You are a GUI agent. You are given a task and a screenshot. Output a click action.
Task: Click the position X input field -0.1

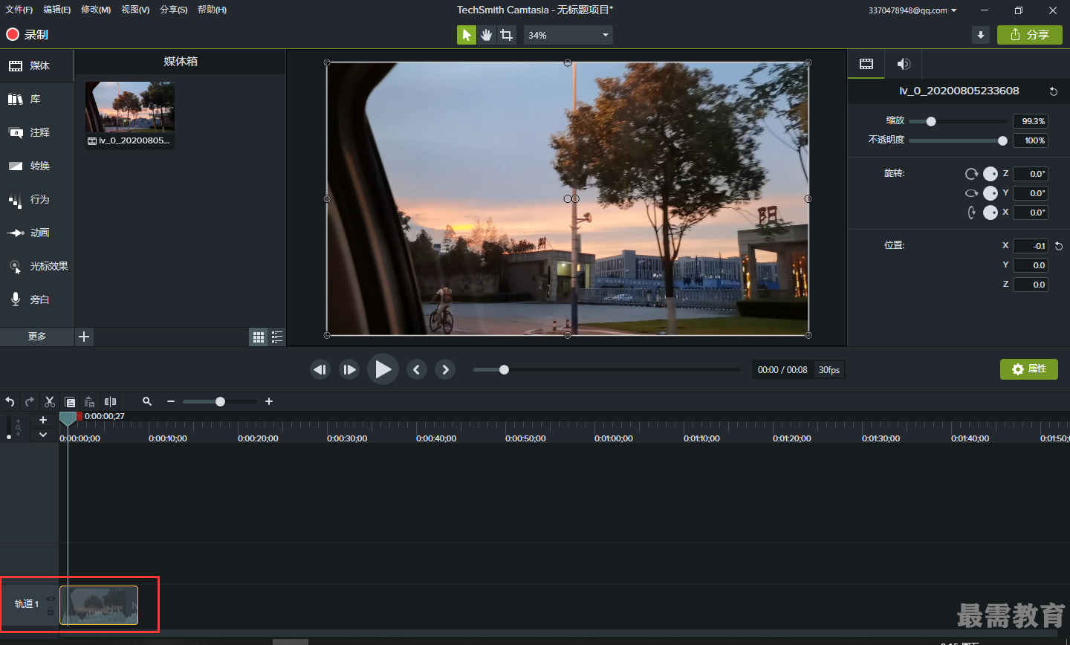pos(1031,246)
